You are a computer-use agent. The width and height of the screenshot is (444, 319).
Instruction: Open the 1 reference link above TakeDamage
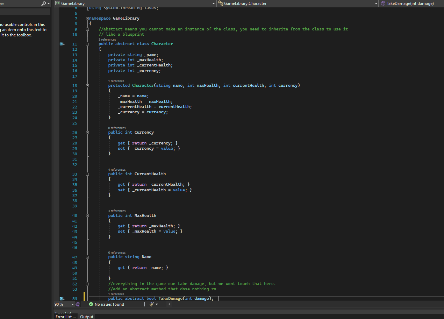(x=116, y=294)
